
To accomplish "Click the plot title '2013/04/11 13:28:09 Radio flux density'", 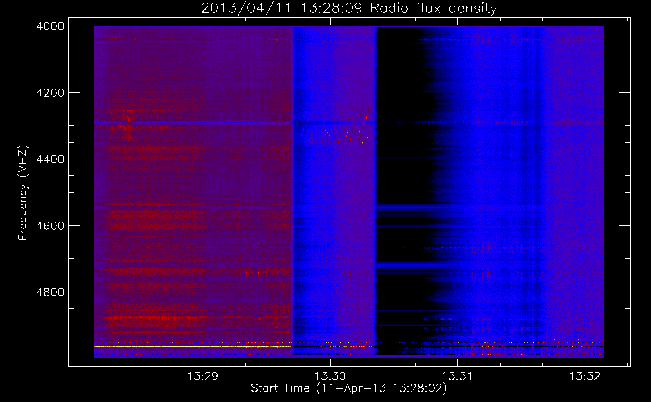I will pos(349,8).
